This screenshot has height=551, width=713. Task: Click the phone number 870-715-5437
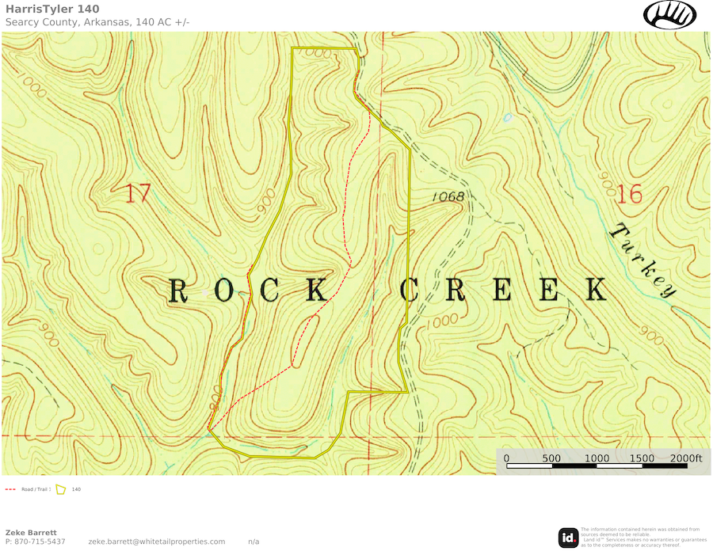pos(35,541)
